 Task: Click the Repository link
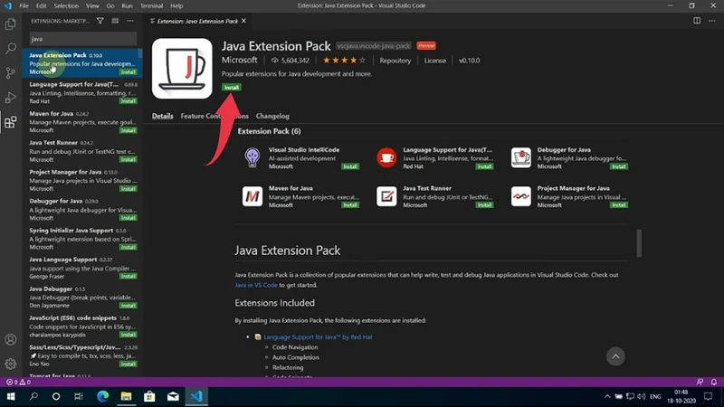(x=395, y=61)
